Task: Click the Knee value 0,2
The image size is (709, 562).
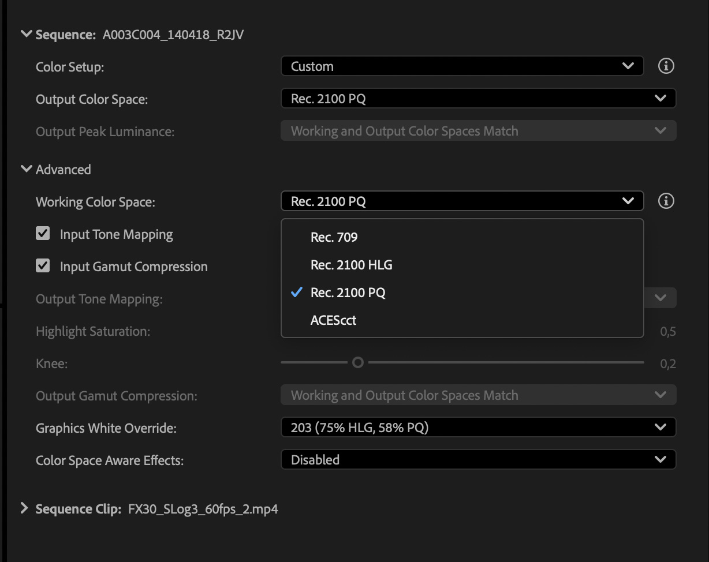Action: point(667,364)
